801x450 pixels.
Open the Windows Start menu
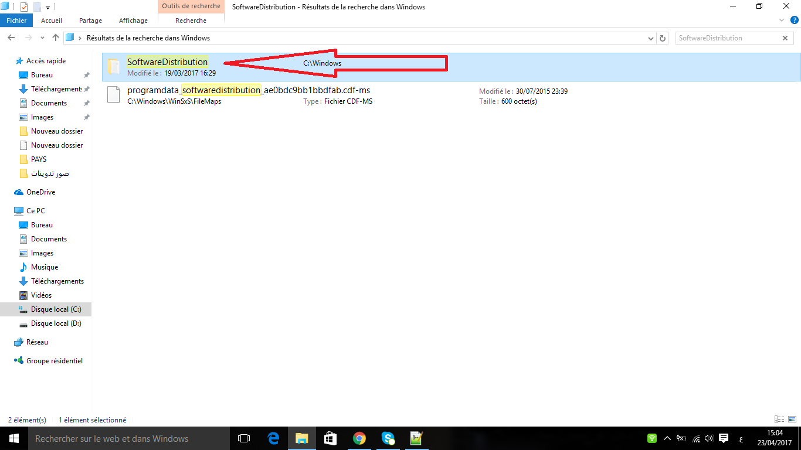14,438
